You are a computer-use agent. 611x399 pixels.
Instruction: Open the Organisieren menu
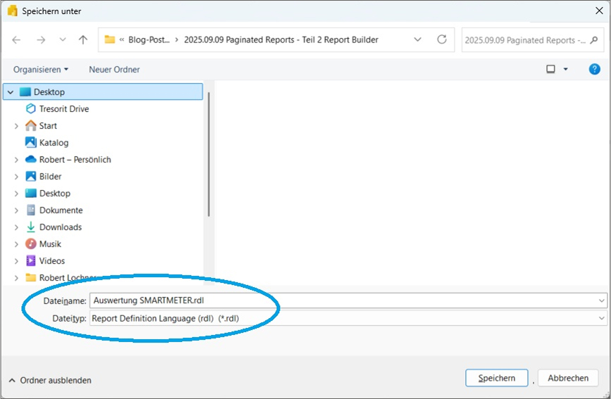click(x=41, y=70)
